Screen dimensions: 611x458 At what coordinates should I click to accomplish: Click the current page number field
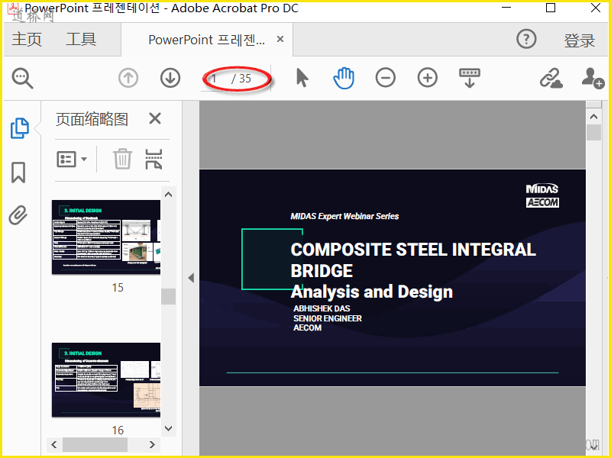[x=215, y=79]
